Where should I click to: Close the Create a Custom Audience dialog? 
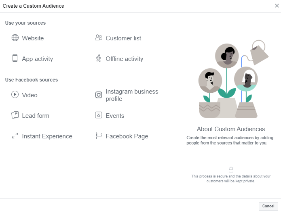coord(277,6)
